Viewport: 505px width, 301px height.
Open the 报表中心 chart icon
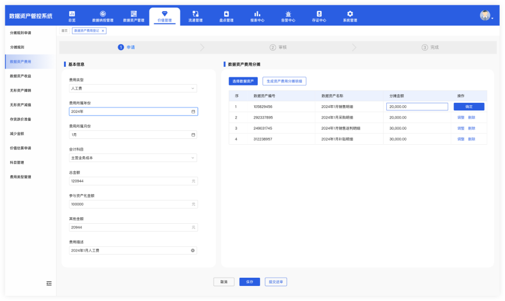pyautogui.click(x=257, y=14)
